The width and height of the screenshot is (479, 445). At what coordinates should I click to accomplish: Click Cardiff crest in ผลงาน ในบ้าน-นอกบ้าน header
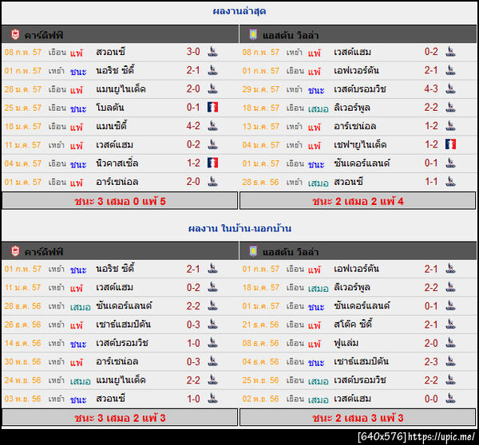(15, 251)
